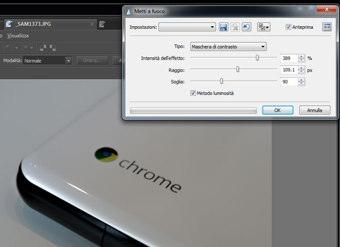Click the _SAM1373.JPG tab image icon
The height and width of the screenshot is (247, 340).
(9, 24)
